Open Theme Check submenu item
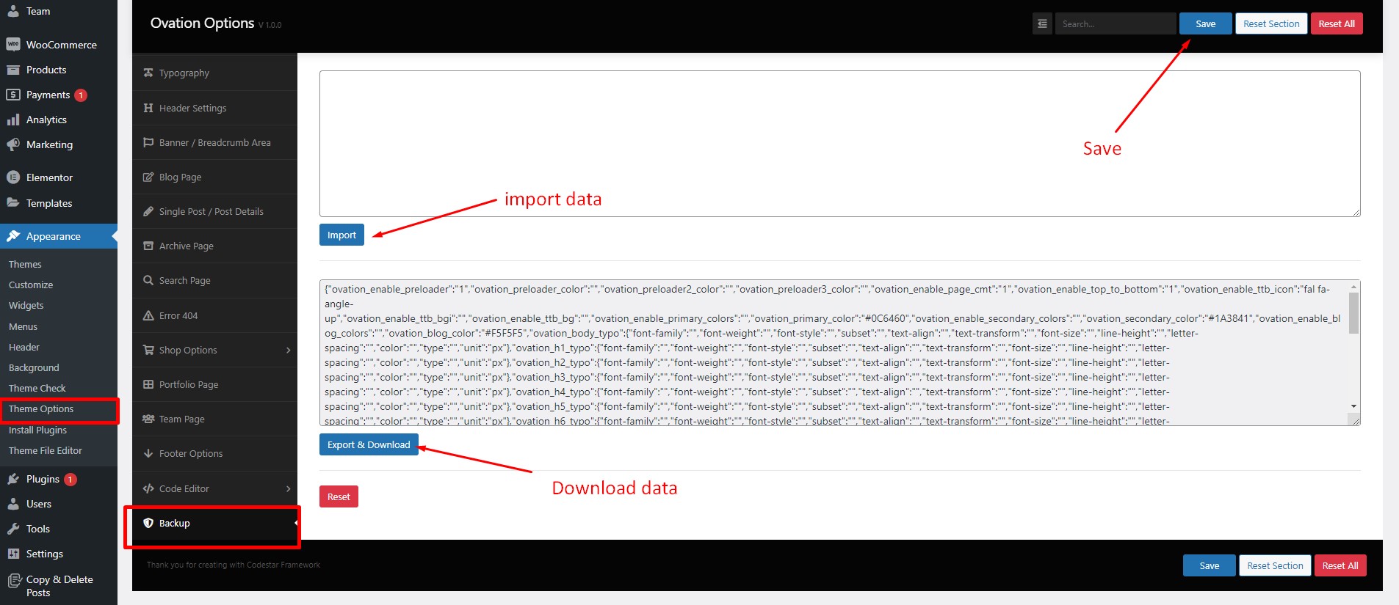The image size is (1399, 605). (37, 388)
